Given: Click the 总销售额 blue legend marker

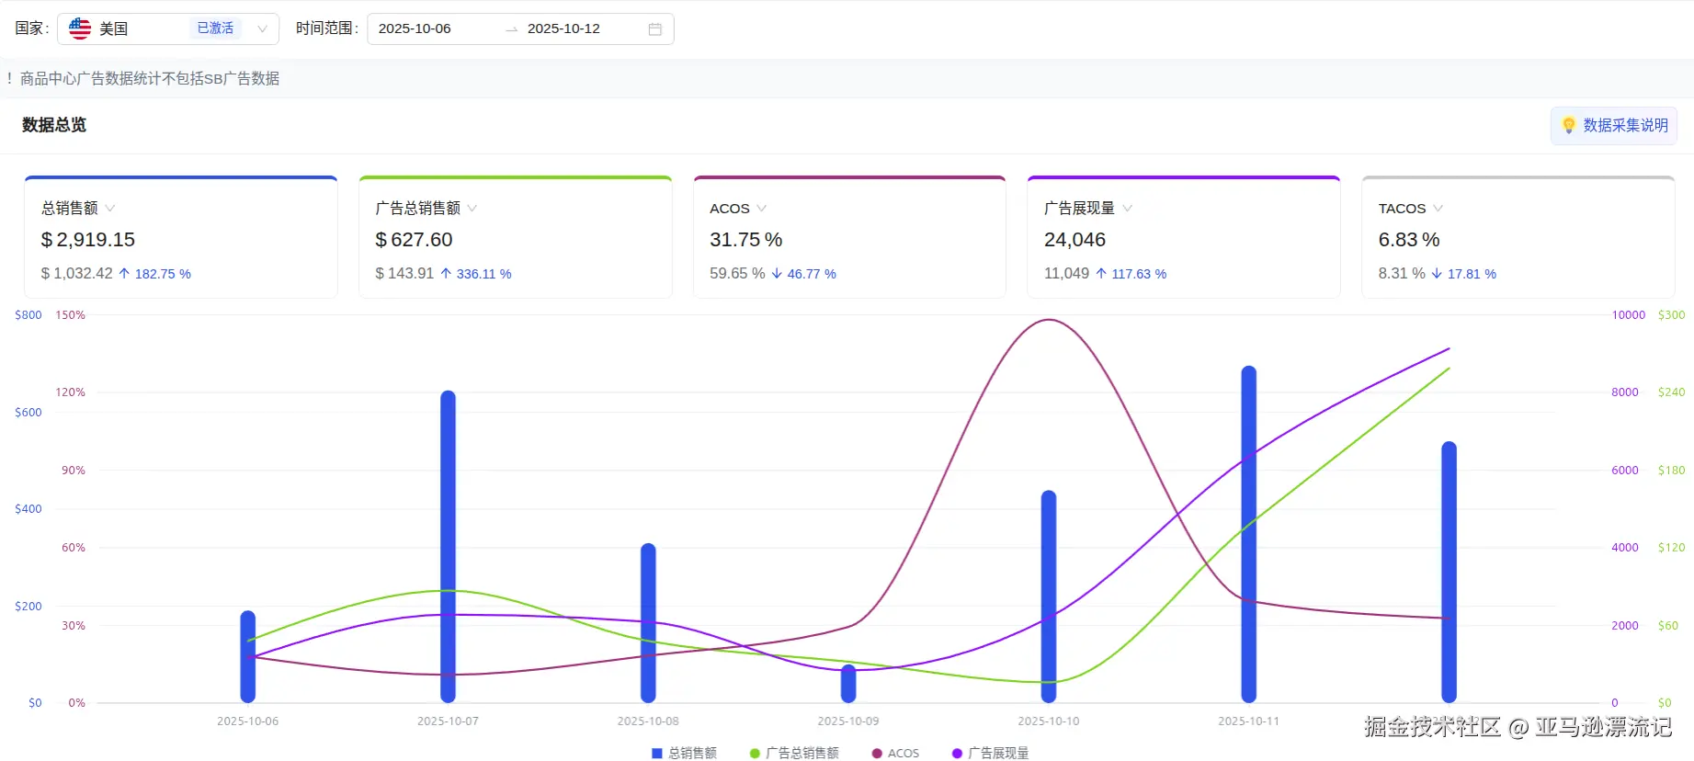Looking at the screenshot, I should [657, 753].
